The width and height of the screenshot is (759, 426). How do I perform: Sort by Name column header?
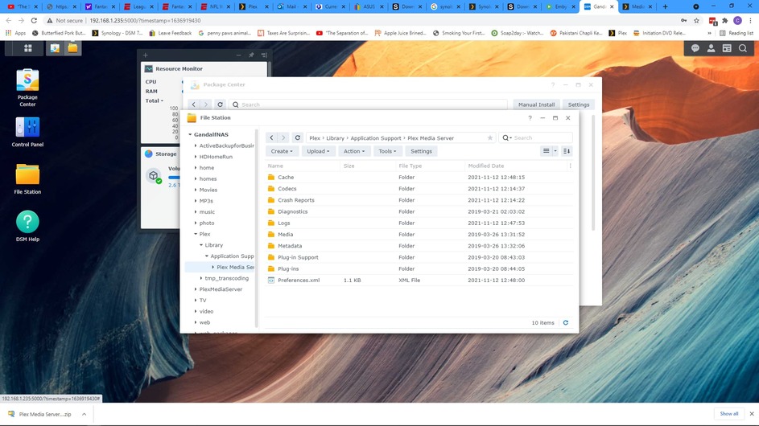(275, 166)
